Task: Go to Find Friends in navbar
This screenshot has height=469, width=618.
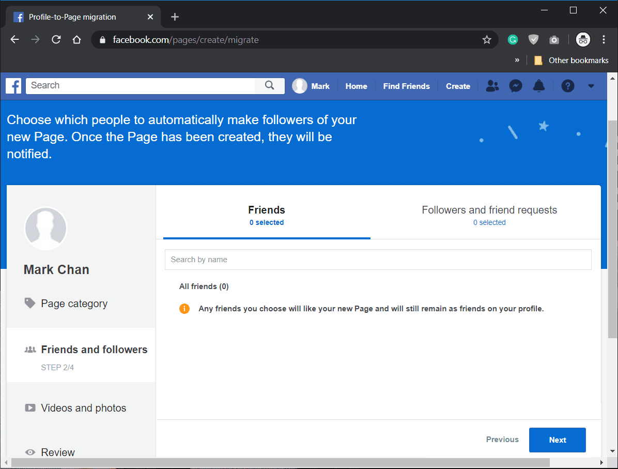Action: (406, 86)
